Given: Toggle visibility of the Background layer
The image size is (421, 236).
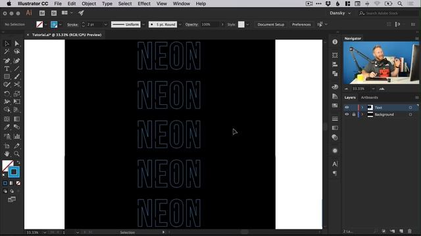Looking at the screenshot, I should [347, 114].
